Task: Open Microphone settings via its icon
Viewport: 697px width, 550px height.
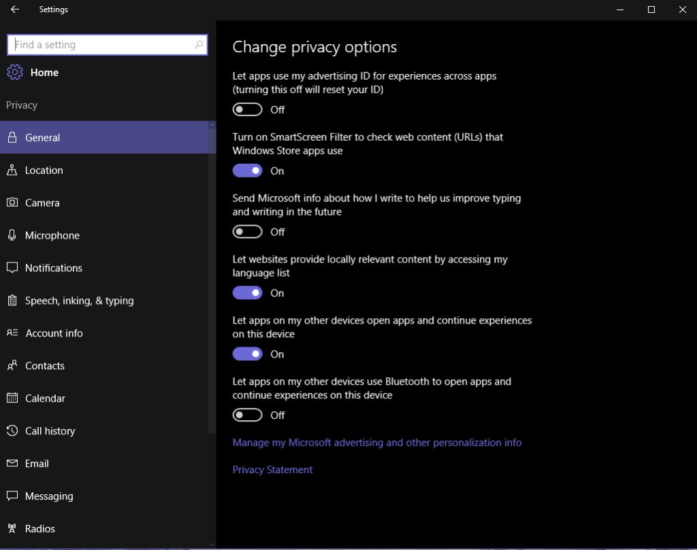Action: [x=12, y=235]
